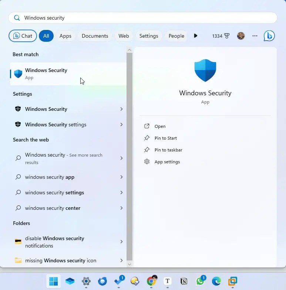
Task: Expand chevron for Windows Security under Settings
Action: pyautogui.click(x=121, y=109)
